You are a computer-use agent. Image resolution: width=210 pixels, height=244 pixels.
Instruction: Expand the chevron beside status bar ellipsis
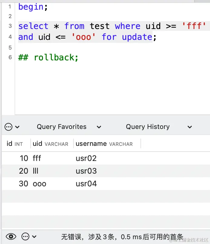pos(34,237)
